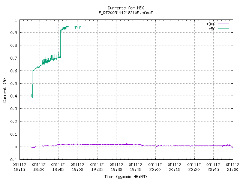
Task: Select the filename E_RT20051112182105.sfduZ subtitle
Action: 126,13
